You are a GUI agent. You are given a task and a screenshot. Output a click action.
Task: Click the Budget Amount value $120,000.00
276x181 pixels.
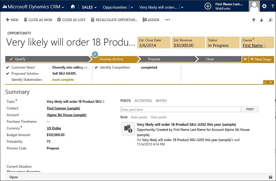(56, 135)
